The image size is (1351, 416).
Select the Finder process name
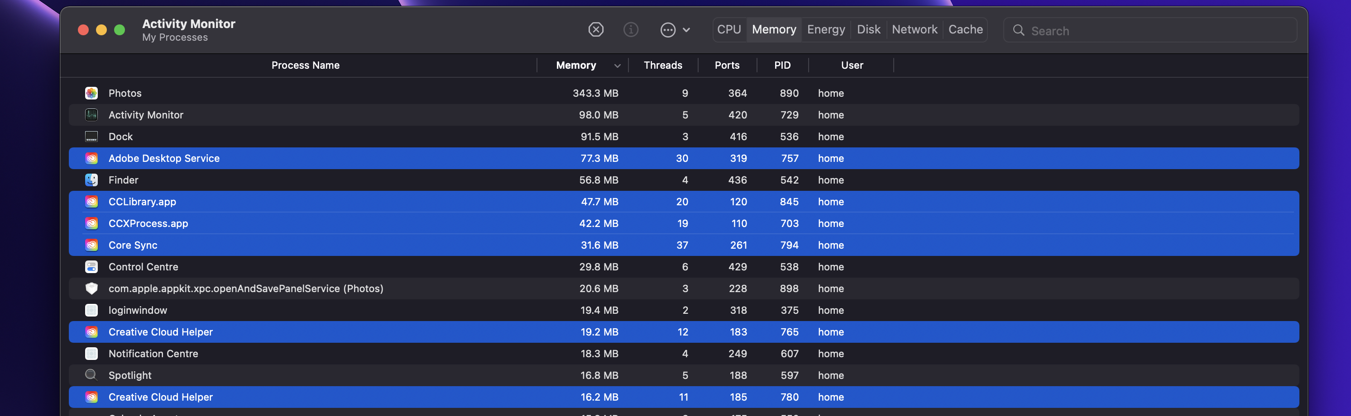coord(123,180)
